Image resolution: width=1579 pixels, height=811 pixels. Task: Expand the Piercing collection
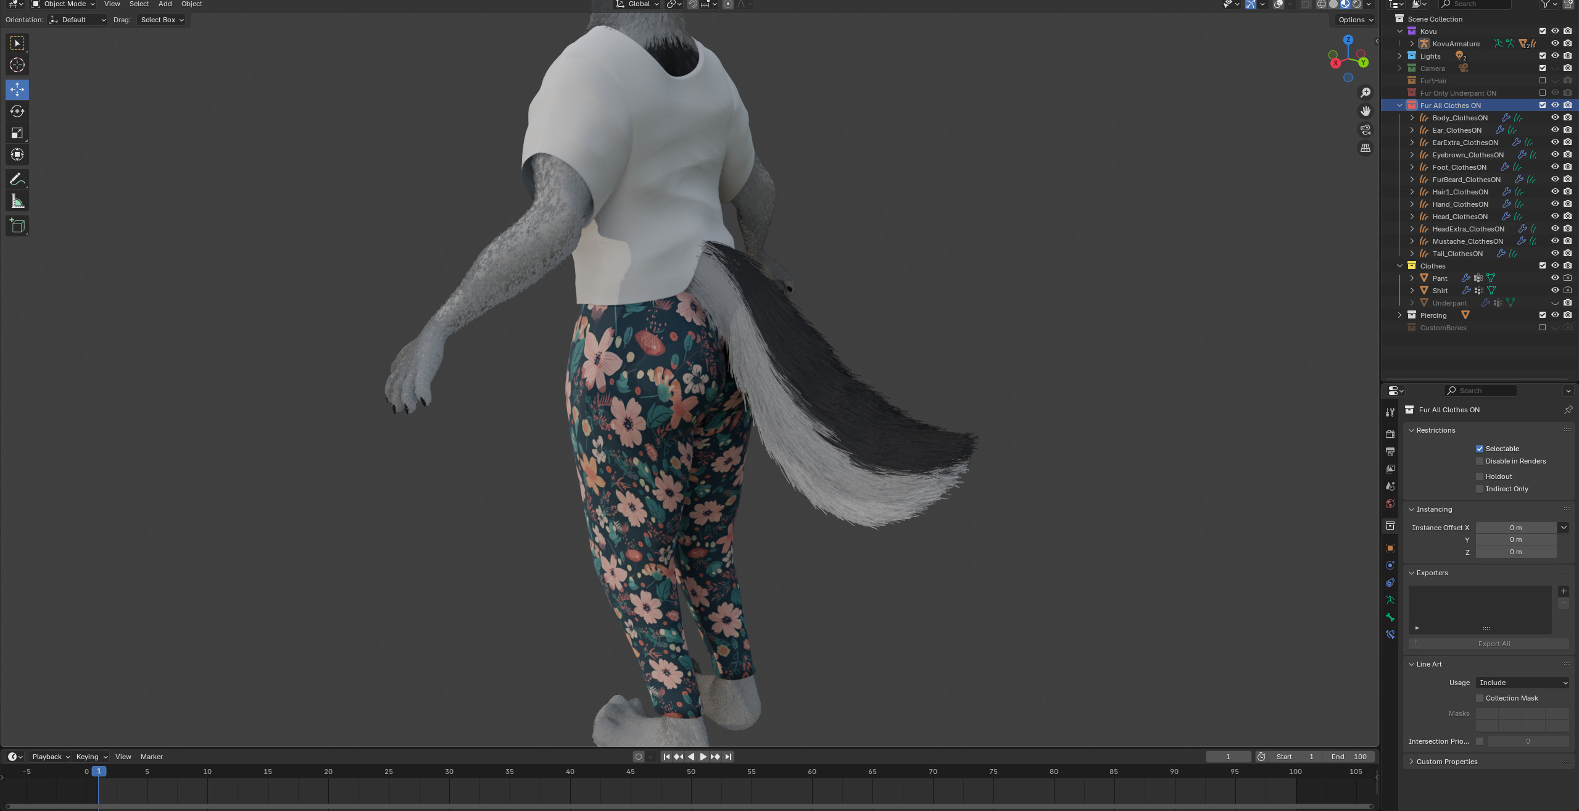pos(1399,315)
